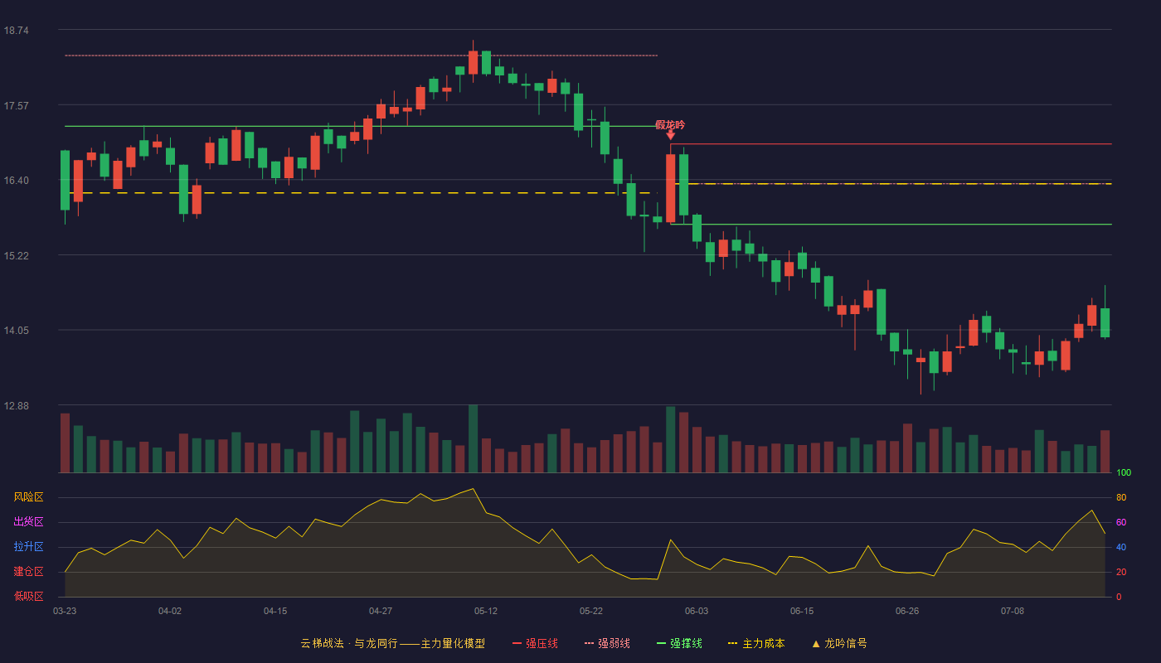
Task: Click the 拉升区 zone label
Action: pos(28,547)
